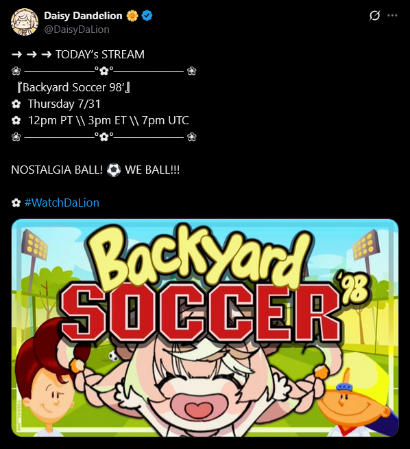Click the Thursday 7/31 date line
The image size is (410, 449).
[64, 104]
